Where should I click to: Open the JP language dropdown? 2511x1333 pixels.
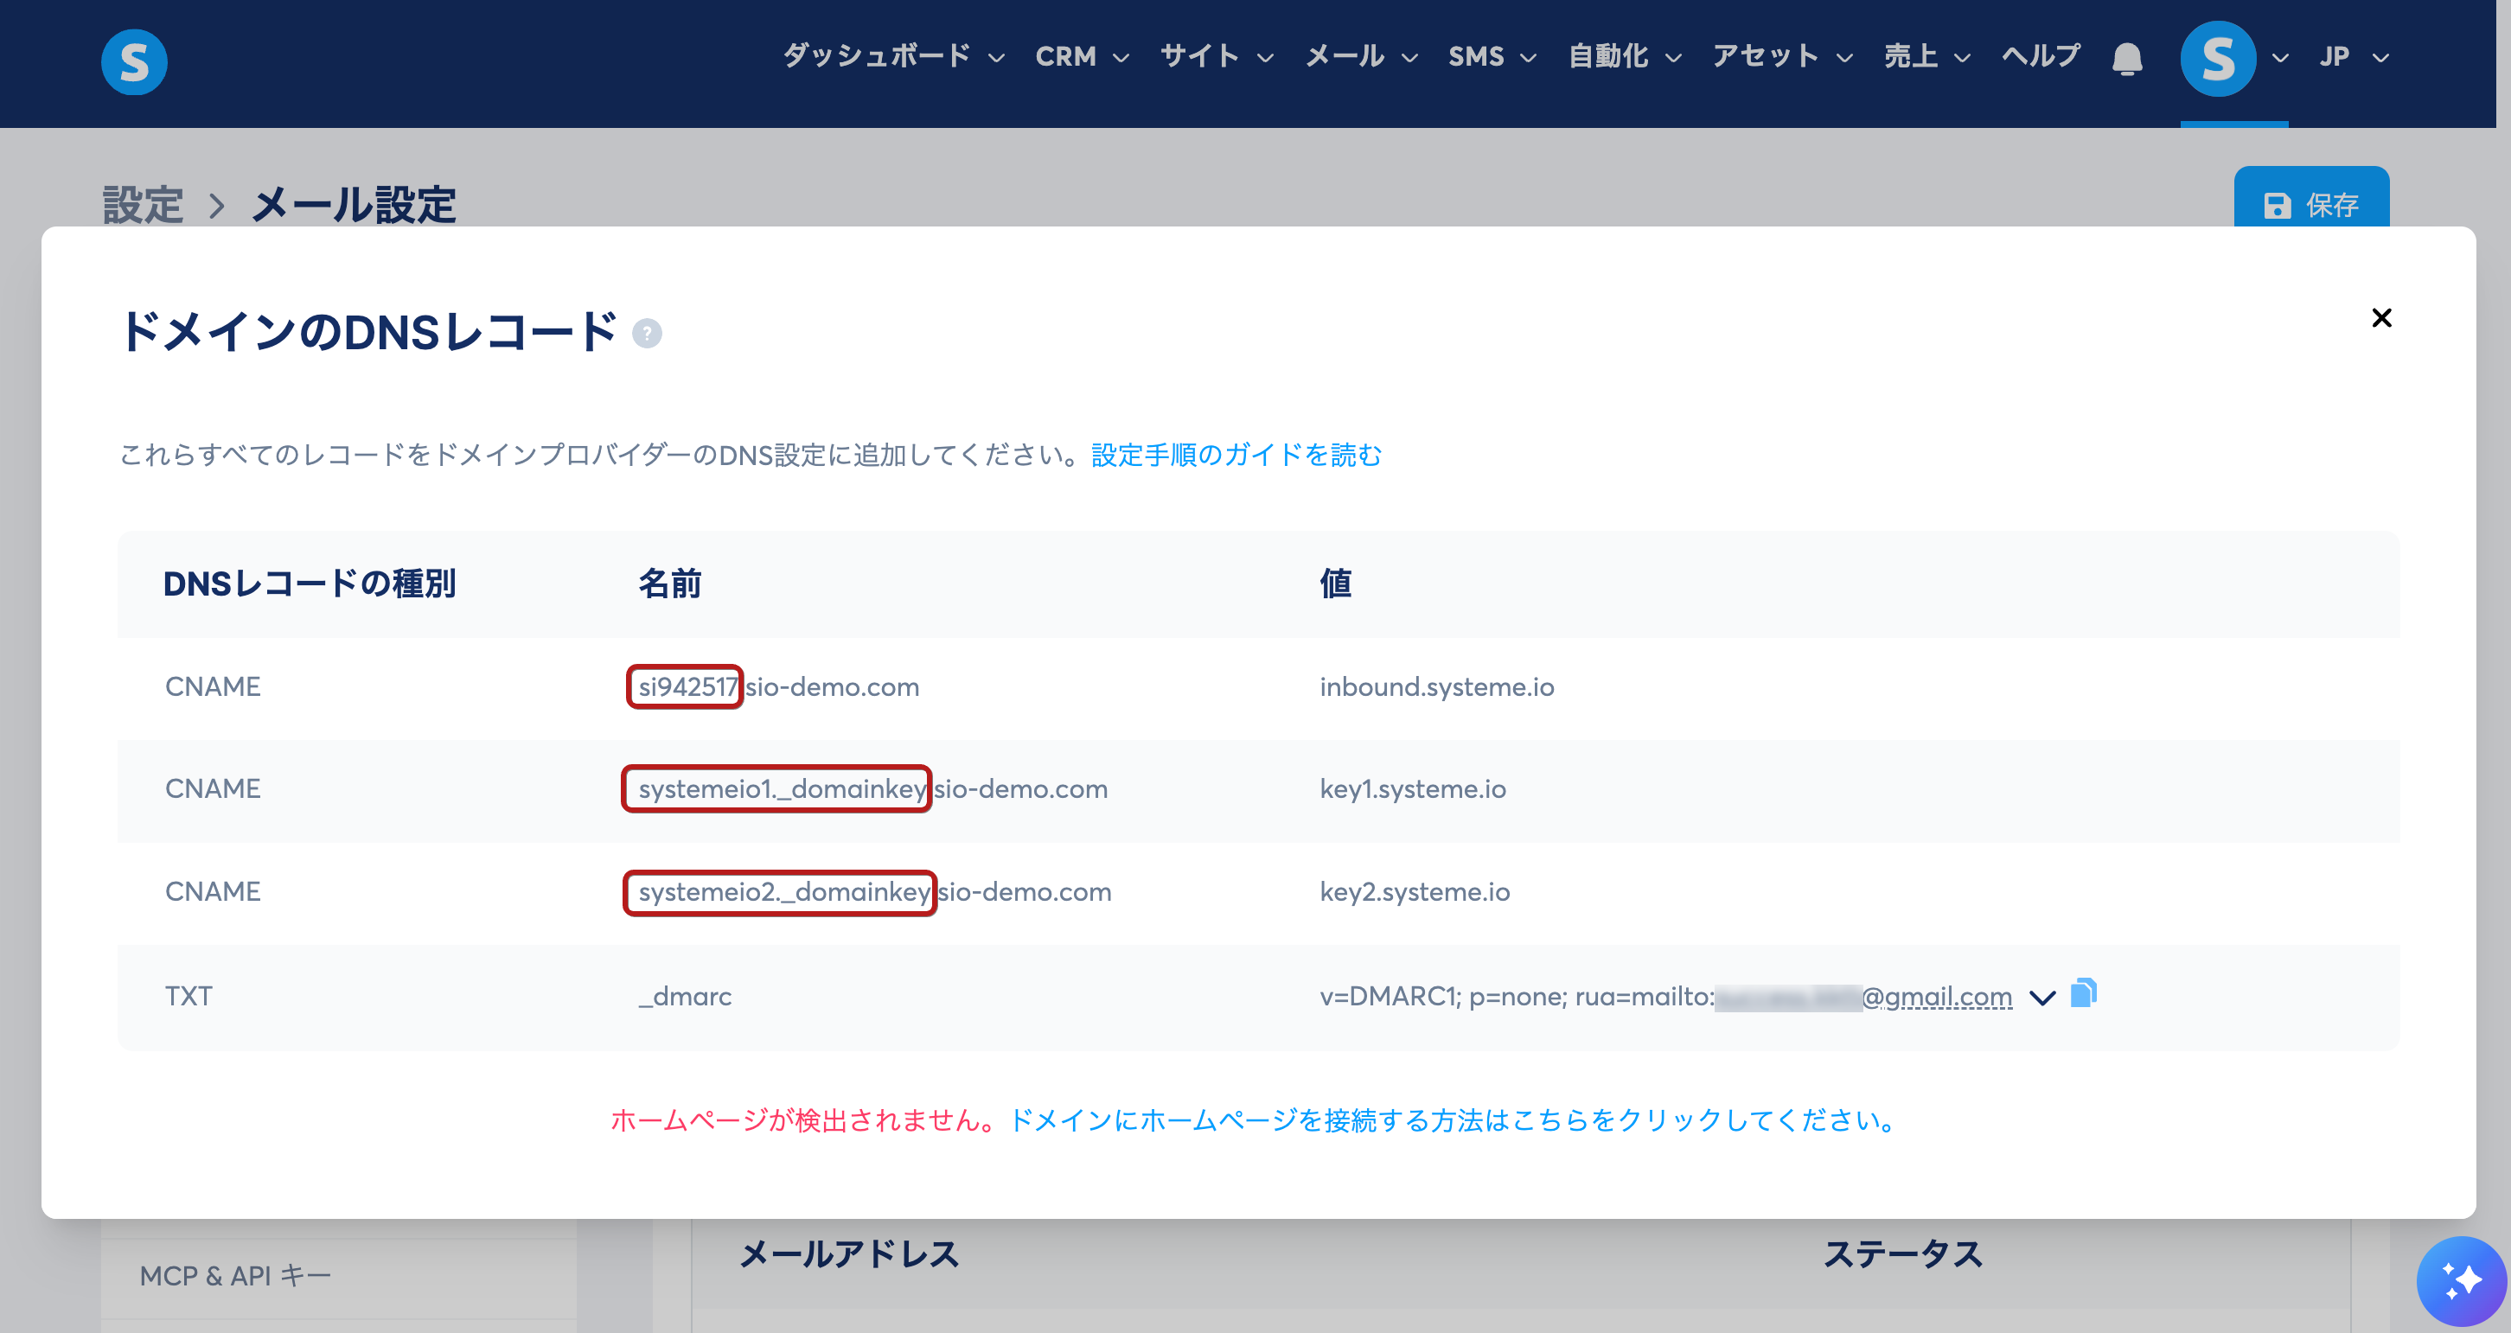[x=2353, y=56]
